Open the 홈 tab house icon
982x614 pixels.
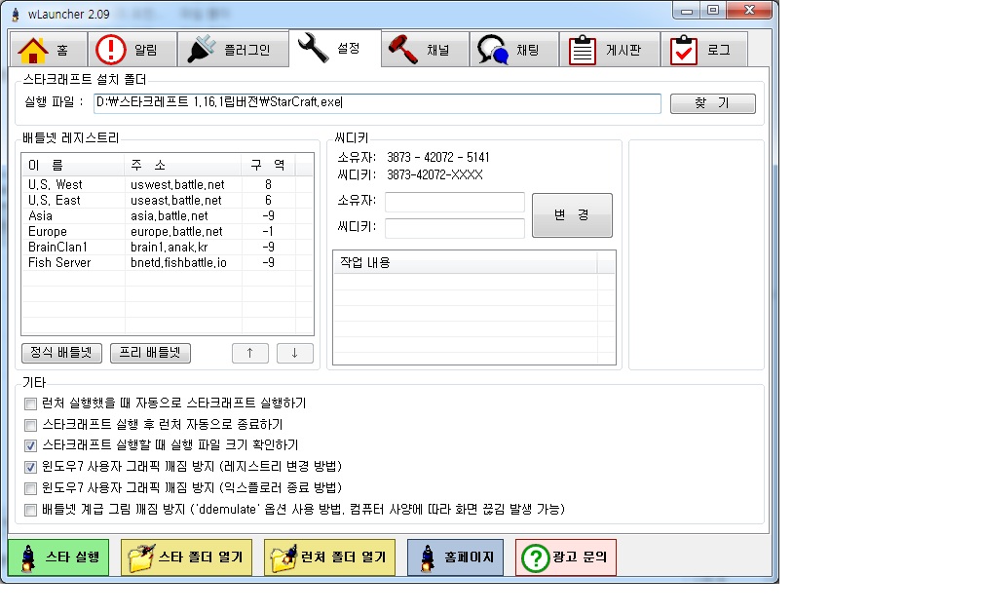(x=33, y=50)
